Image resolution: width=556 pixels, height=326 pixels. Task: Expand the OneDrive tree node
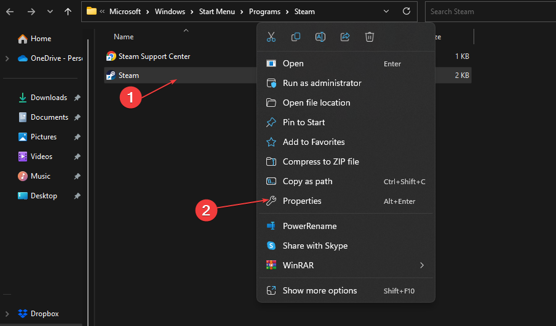7,58
